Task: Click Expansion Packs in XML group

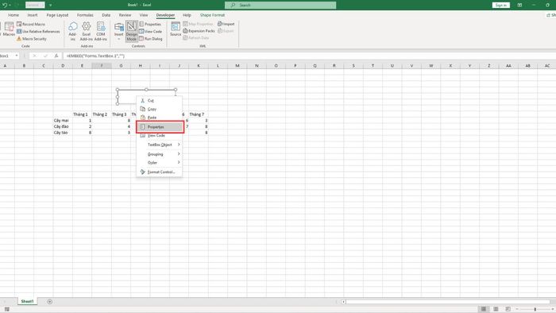Action: pos(199,31)
